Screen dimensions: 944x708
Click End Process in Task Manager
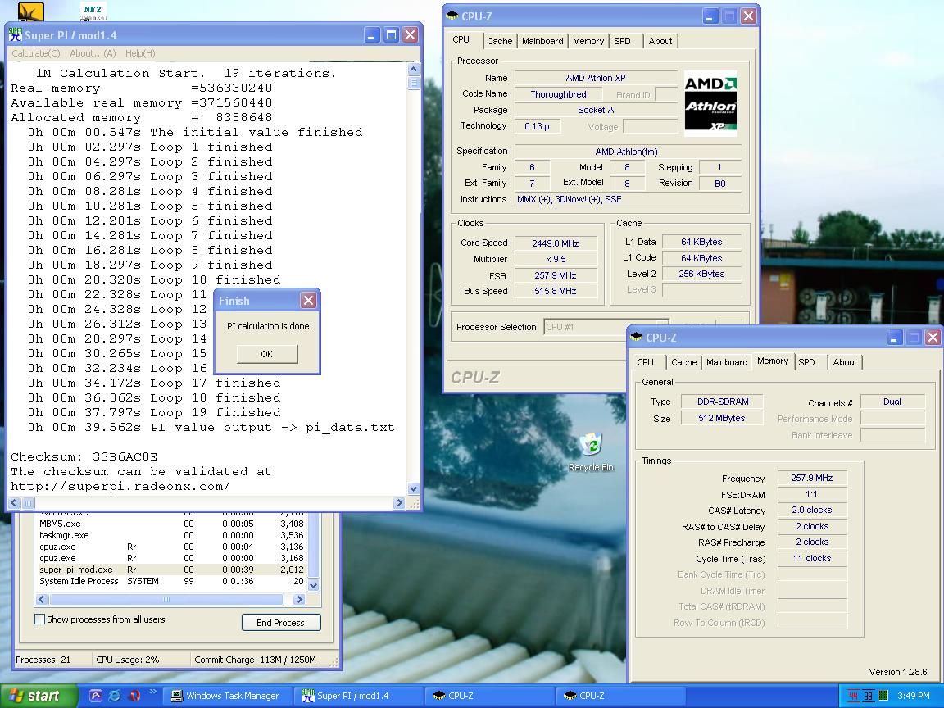(x=280, y=623)
